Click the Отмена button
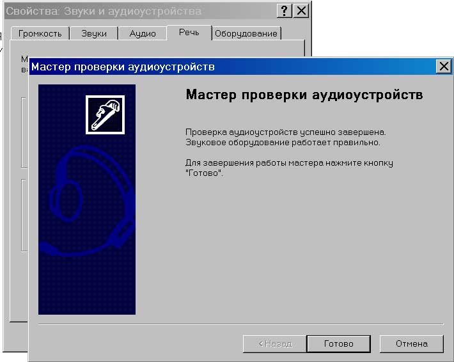Image resolution: width=454 pixels, height=362 pixels. coord(411,343)
